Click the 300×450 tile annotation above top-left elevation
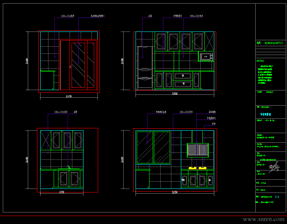Image resolution: width=287 pixels, height=224 pixels. click(x=68, y=16)
